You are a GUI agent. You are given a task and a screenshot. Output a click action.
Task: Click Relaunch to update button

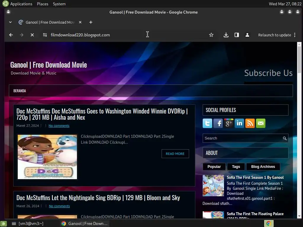point(274,35)
